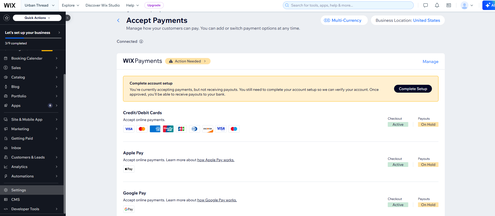Click the Diners Club logo
Image resolution: width=495 pixels, height=216 pixels.
195,129
